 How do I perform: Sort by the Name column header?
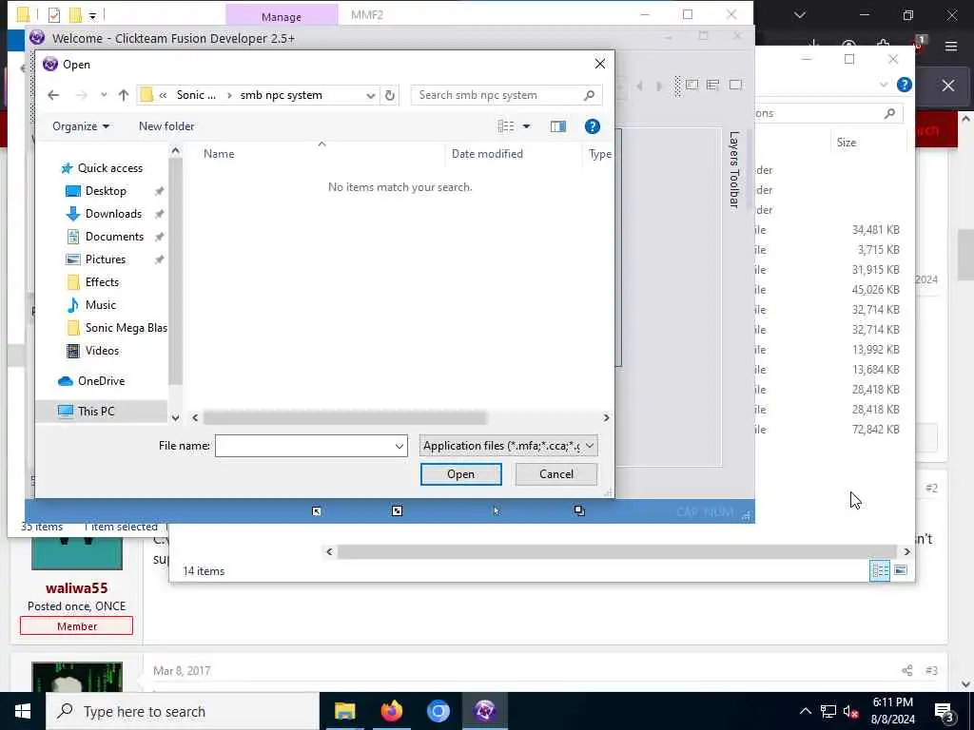pyautogui.click(x=219, y=154)
